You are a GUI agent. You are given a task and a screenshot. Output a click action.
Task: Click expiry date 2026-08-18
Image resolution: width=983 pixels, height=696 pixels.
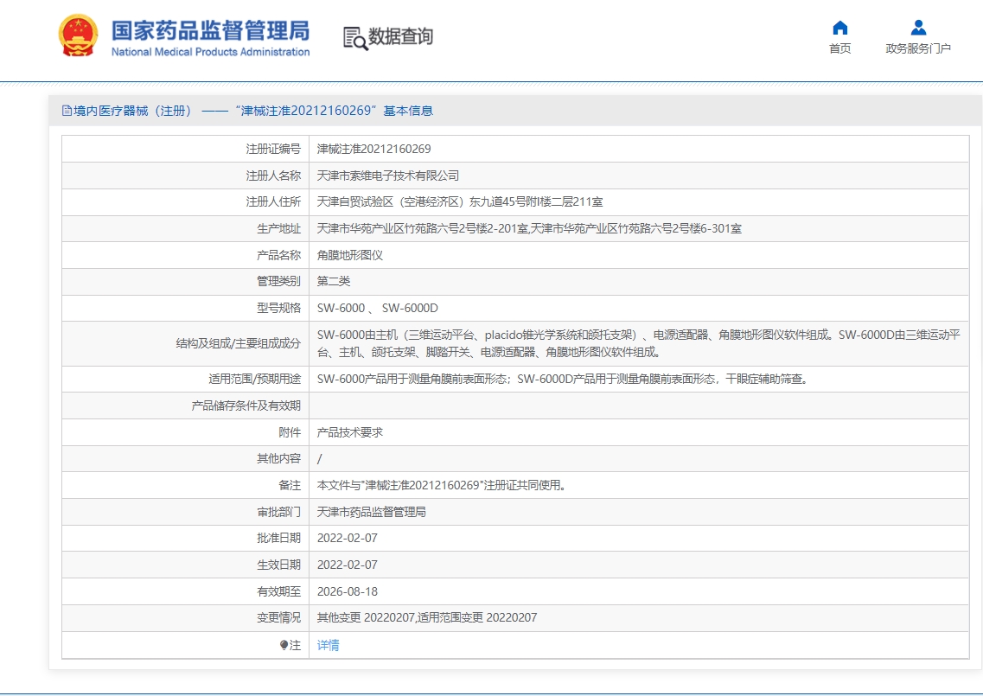[348, 591]
